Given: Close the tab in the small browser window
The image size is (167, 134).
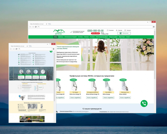Looking at the screenshot, I should (27, 46).
